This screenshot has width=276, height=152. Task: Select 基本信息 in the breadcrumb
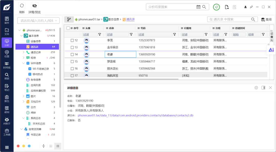click(x=113, y=19)
